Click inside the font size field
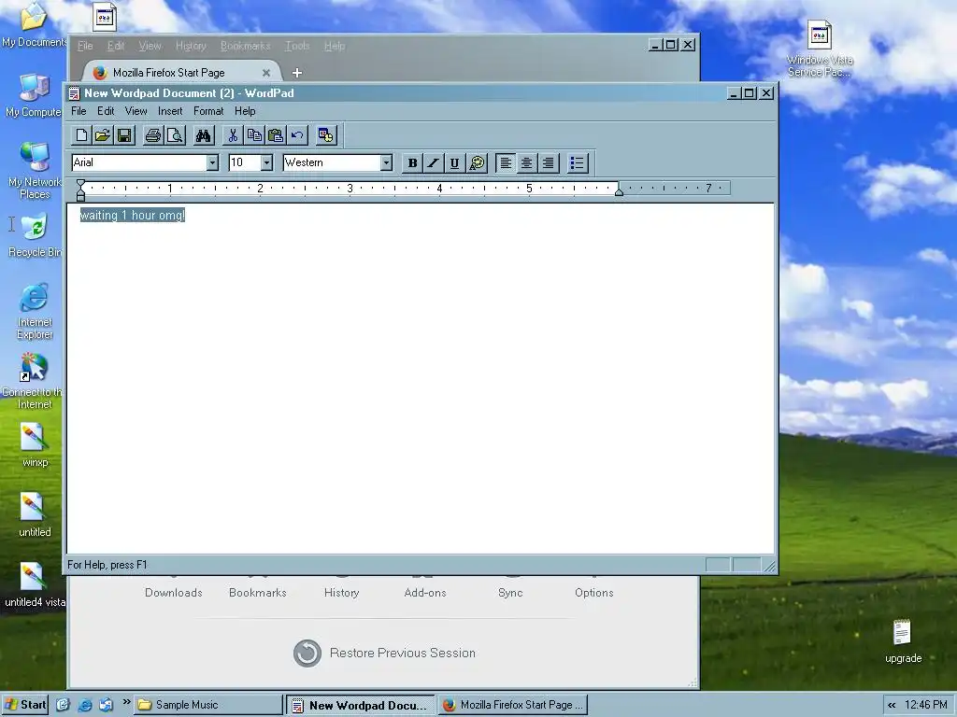This screenshot has width=957, height=717. click(244, 162)
